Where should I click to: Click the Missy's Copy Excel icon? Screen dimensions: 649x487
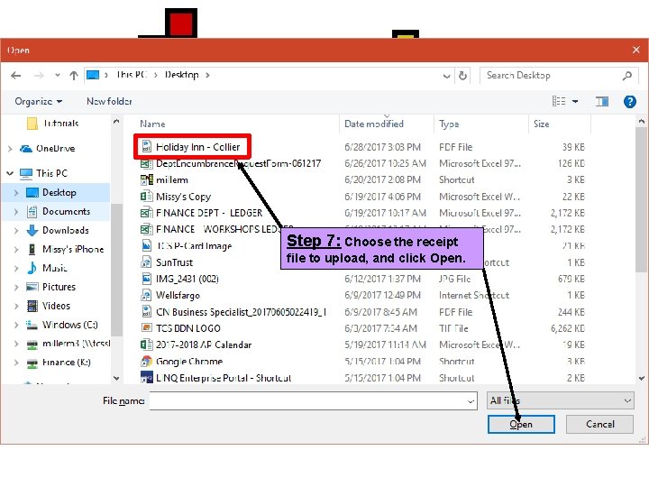[147, 196]
